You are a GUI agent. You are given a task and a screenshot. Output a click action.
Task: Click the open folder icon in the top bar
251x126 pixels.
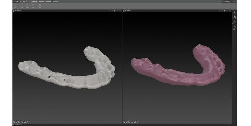pyautogui.click(x=21, y=1)
